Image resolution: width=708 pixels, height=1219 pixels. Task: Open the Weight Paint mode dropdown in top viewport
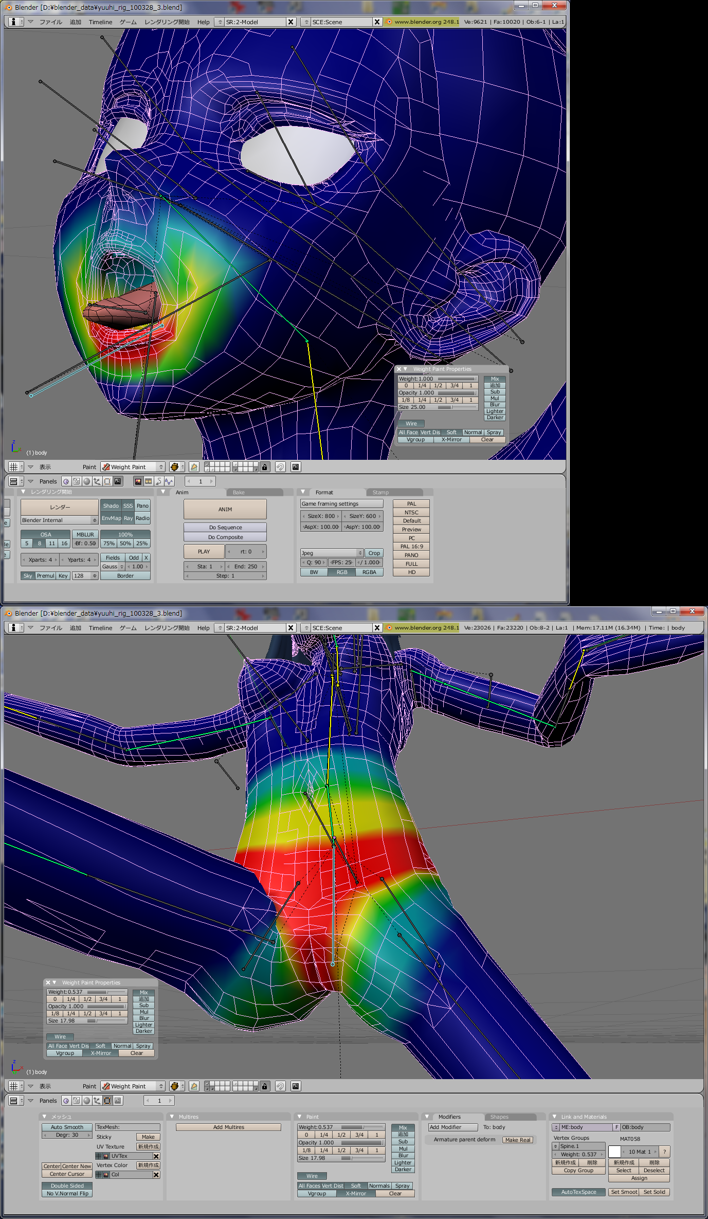[133, 467]
